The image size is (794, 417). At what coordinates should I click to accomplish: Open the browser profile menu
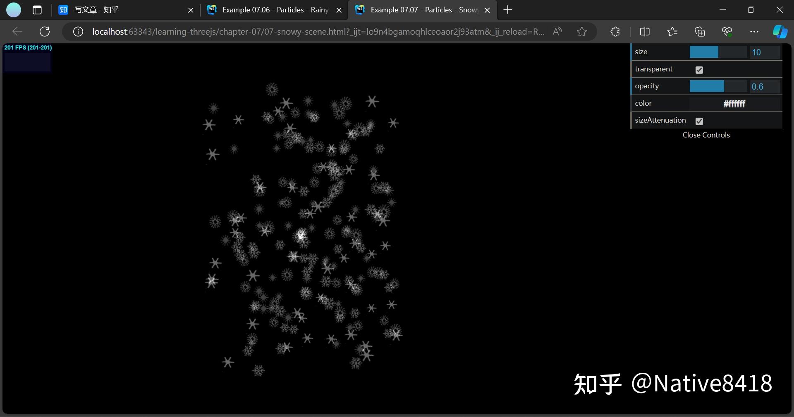pos(14,10)
